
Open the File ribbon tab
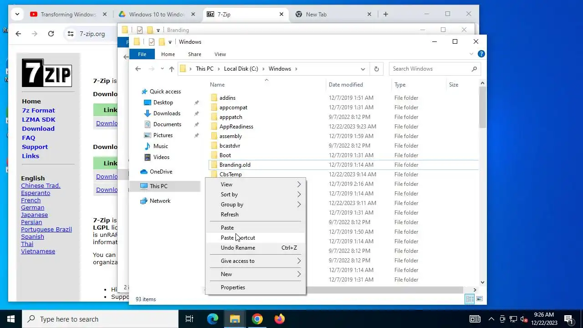(x=142, y=54)
